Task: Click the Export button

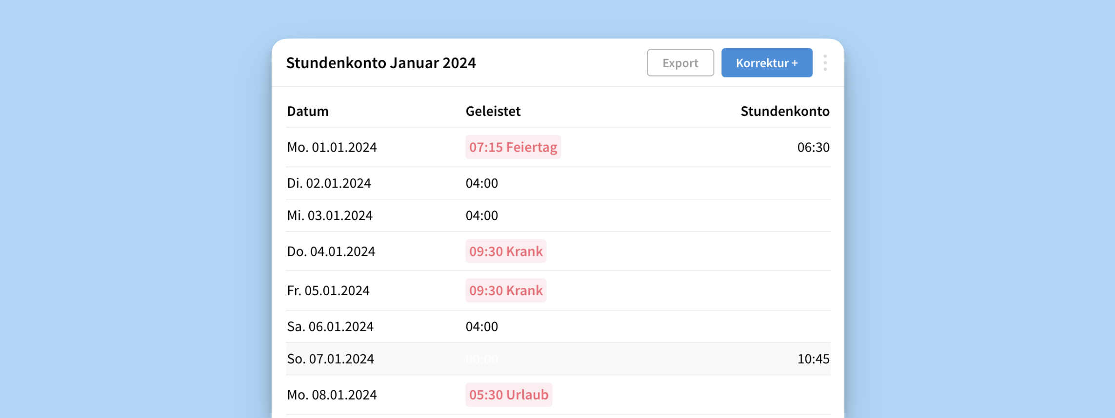Action: point(680,63)
